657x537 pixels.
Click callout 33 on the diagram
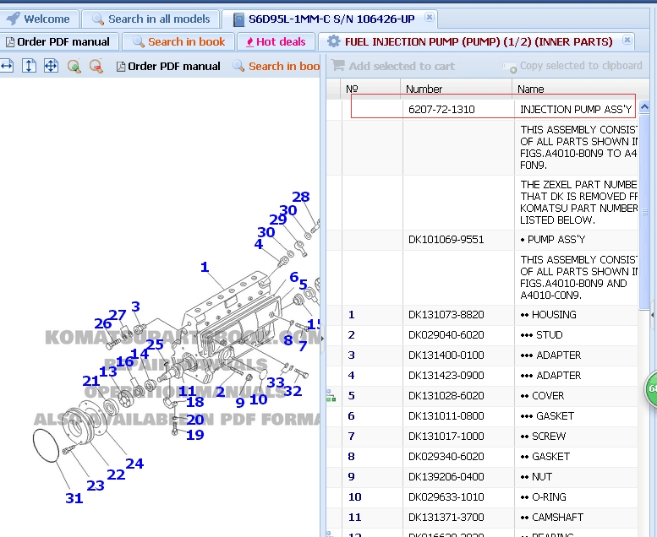[x=276, y=382]
